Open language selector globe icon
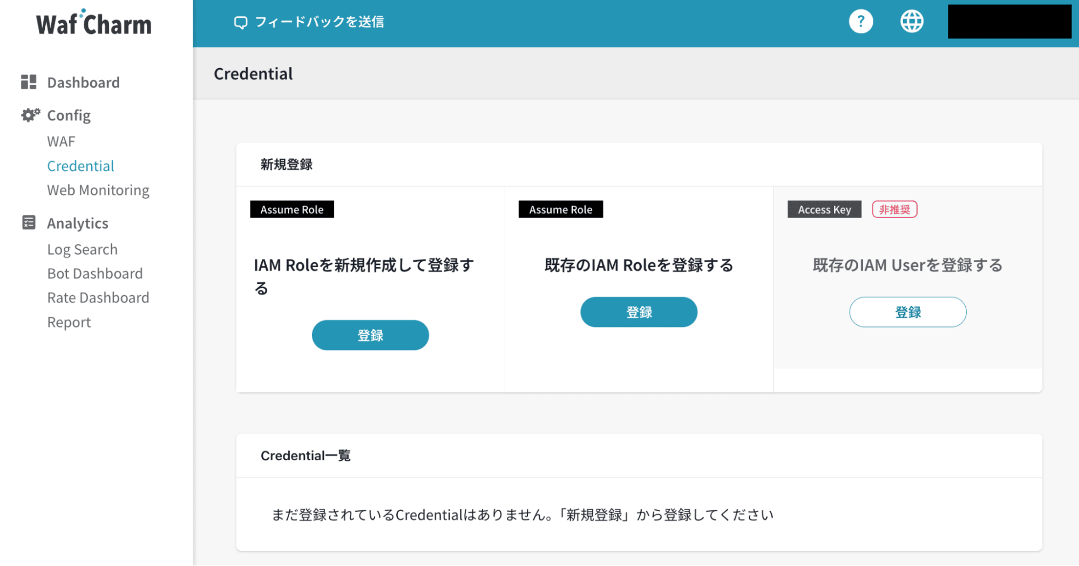This screenshot has width=1079, height=566. tap(912, 22)
